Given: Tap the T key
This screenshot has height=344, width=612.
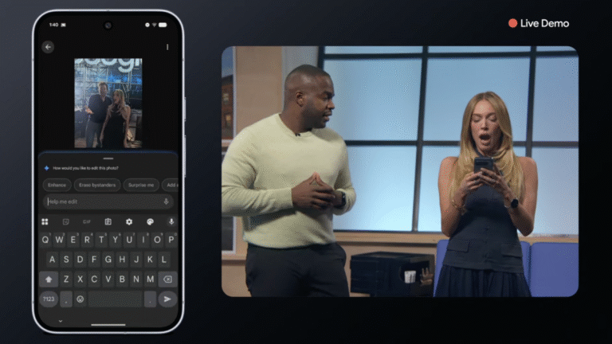Looking at the screenshot, I should [x=101, y=240].
